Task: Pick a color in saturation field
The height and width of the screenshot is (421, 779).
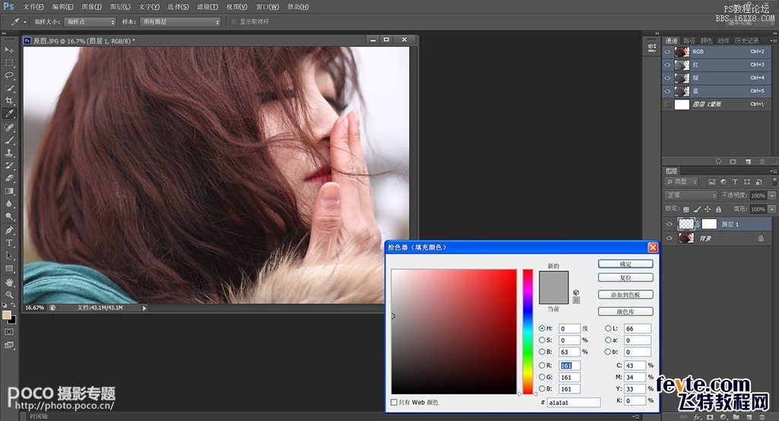Action: [x=454, y=331]
